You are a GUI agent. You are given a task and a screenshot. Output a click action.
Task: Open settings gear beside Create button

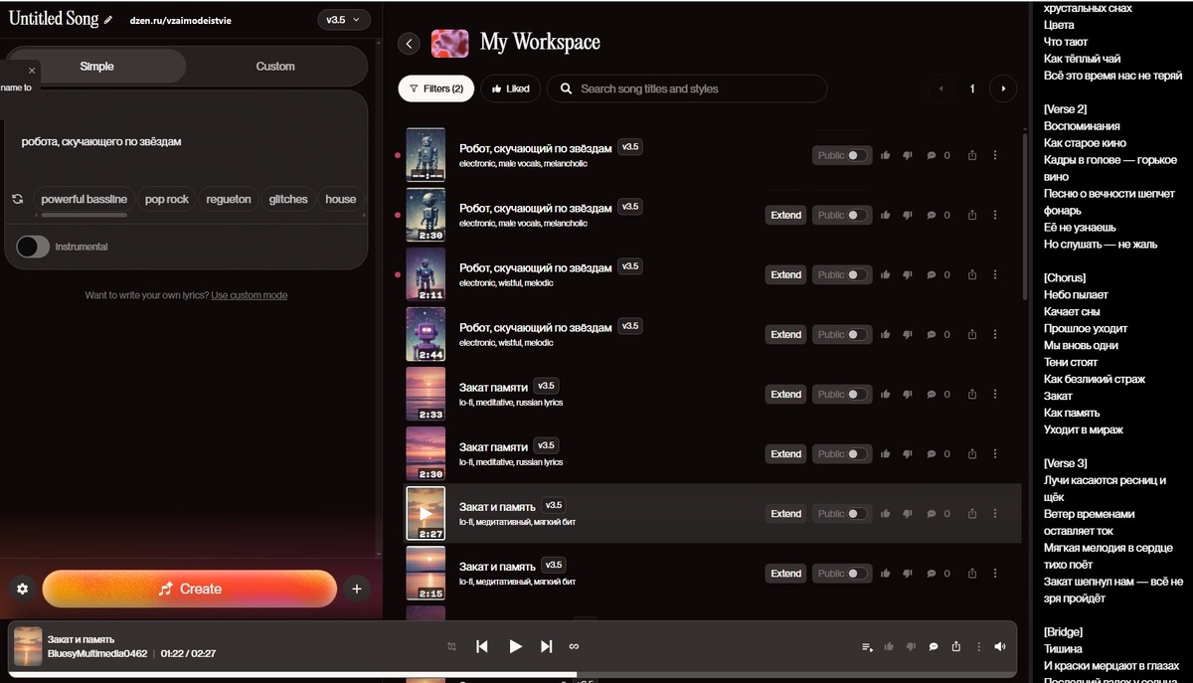tap(23, 589)
